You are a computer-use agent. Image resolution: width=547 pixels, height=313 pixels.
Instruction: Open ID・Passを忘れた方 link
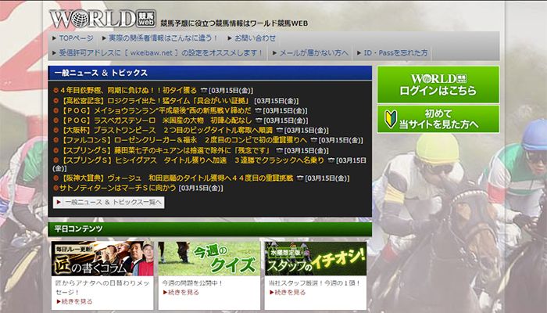click(x=391, y=53)
